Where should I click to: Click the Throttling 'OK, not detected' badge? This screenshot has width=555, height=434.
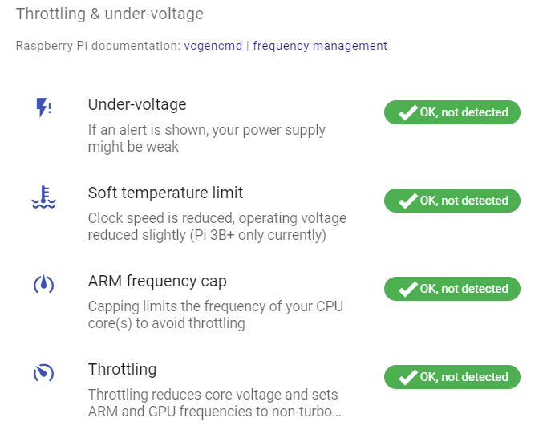point(452,377)
